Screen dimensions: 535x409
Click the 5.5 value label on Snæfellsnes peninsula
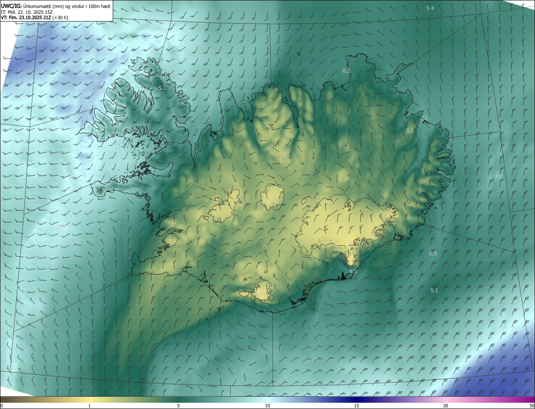100,190
